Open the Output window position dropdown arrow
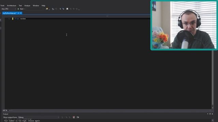This screenshot has height=122, width=218. point(208,114)
